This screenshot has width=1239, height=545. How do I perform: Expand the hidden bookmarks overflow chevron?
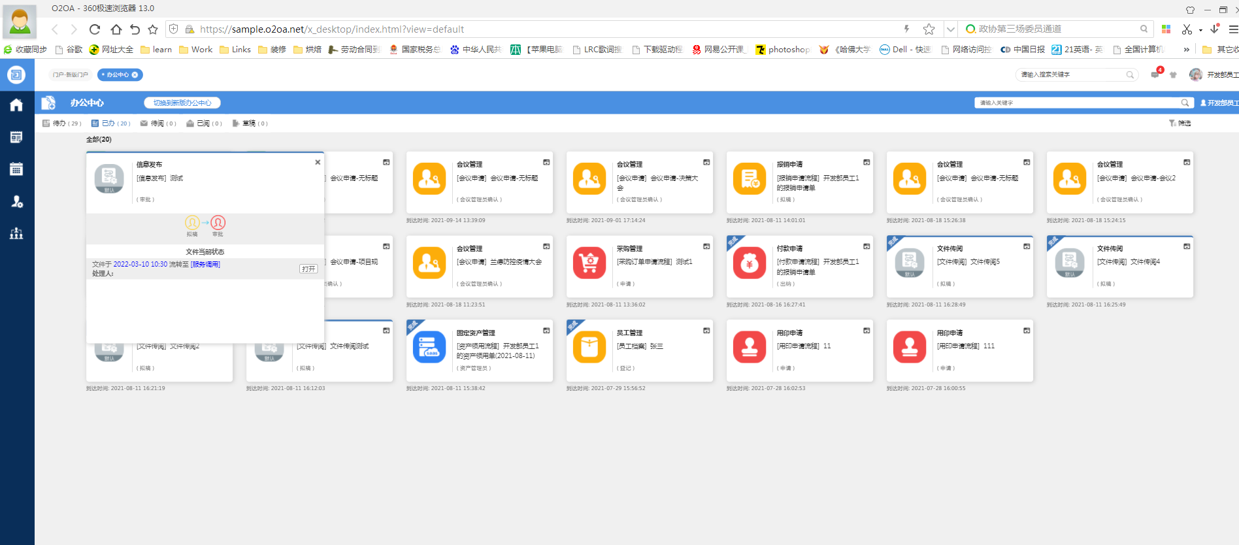coord(1186,50)
